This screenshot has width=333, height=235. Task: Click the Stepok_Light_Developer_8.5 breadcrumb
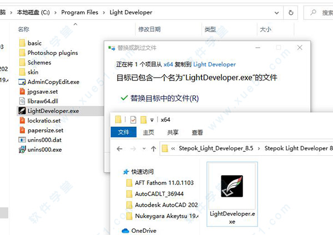tap(216, 148)
